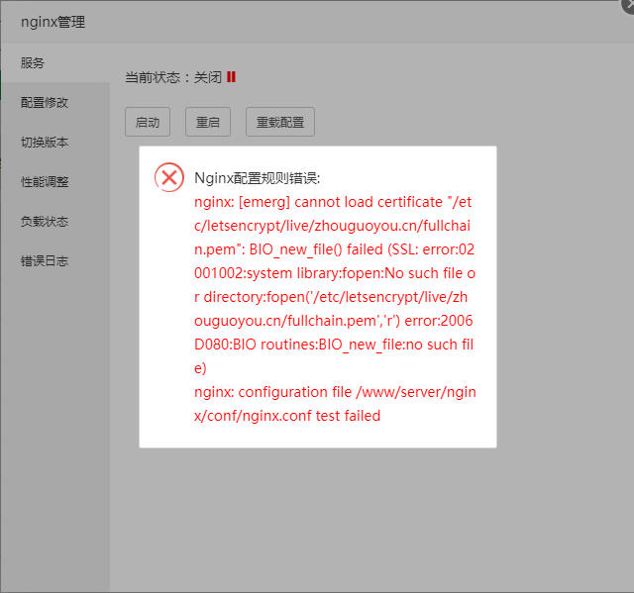Click the 启动 button
The height and width of the screenshot is (593, 634).
click(x=148, y=122)
